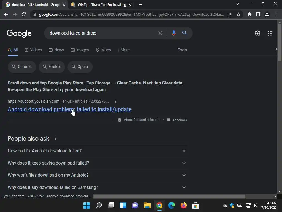Click the horizontal scrollbar thumb
282x212 pixels.
(x=169, y=197)
